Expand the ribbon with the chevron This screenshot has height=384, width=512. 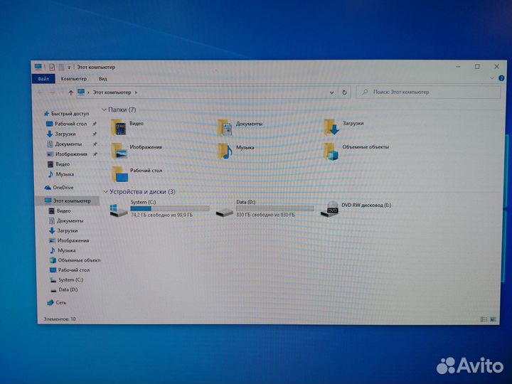(492, 78)
